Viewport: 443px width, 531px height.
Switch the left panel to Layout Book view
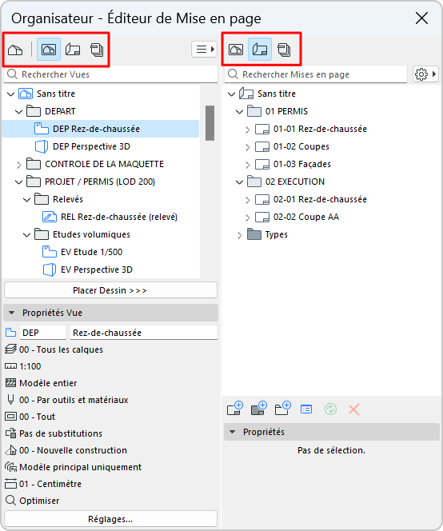[x=73, y=50]
